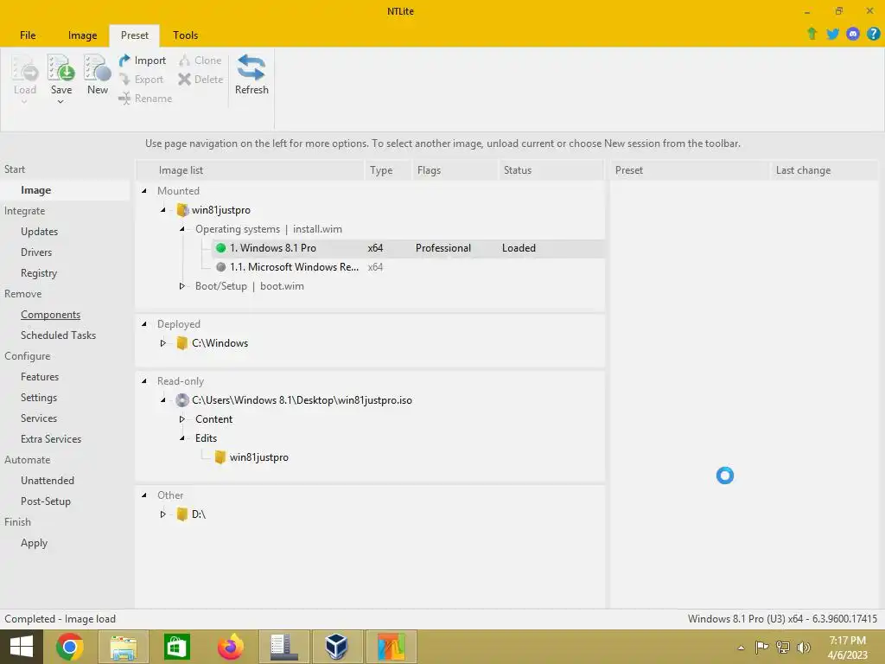Collapse the Read-only group
The height and width of the screenshot is (664, 885).
coord(144,381)
